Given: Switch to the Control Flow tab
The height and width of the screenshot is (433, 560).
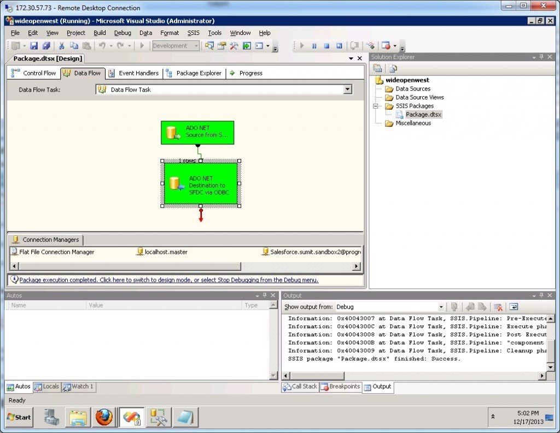Looking at the screenshot, I should coord(34,73).
